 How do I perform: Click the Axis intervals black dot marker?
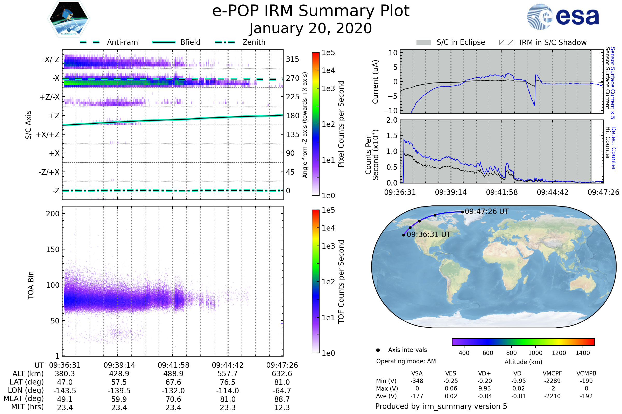point(378,350)
